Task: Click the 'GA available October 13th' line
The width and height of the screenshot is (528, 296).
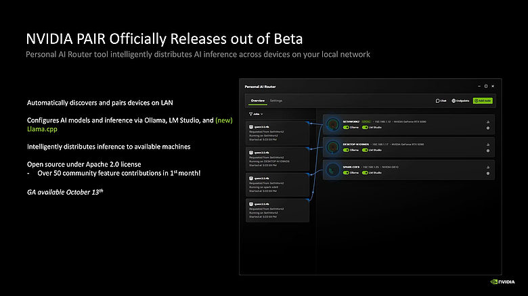Action: click(x=65, y=192)
